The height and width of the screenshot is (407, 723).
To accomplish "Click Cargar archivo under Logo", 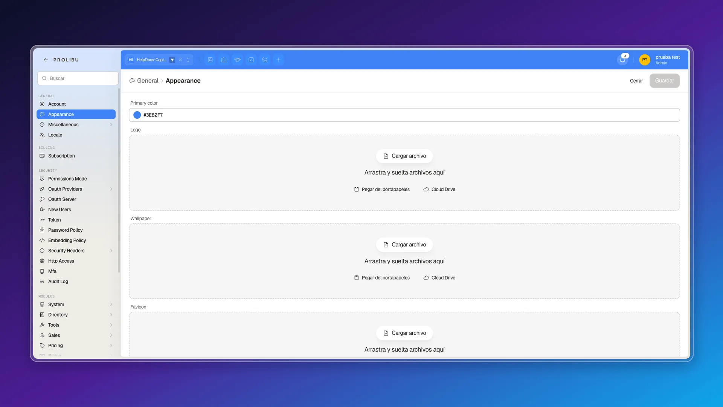I will click(404, 156).
